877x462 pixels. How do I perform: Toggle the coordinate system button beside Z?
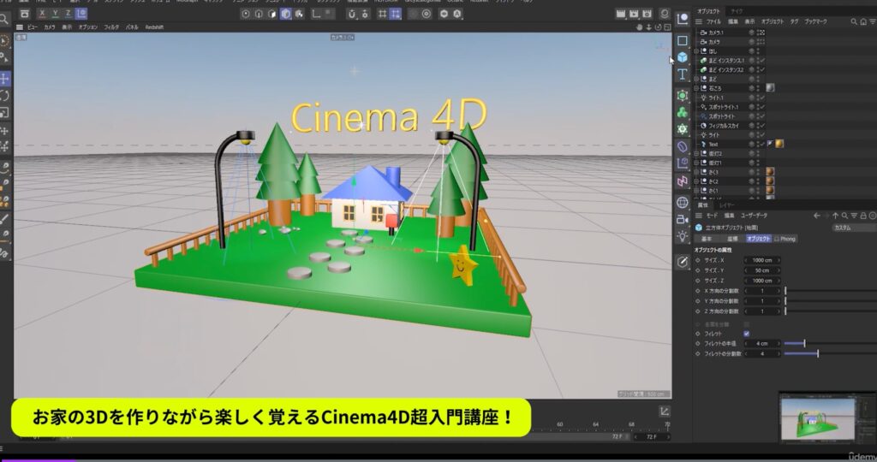tap(81, 14)
